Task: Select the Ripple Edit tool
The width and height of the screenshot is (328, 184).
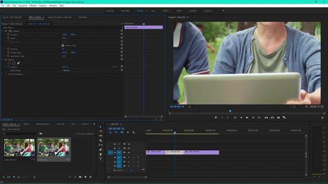Action: [100, 136]
